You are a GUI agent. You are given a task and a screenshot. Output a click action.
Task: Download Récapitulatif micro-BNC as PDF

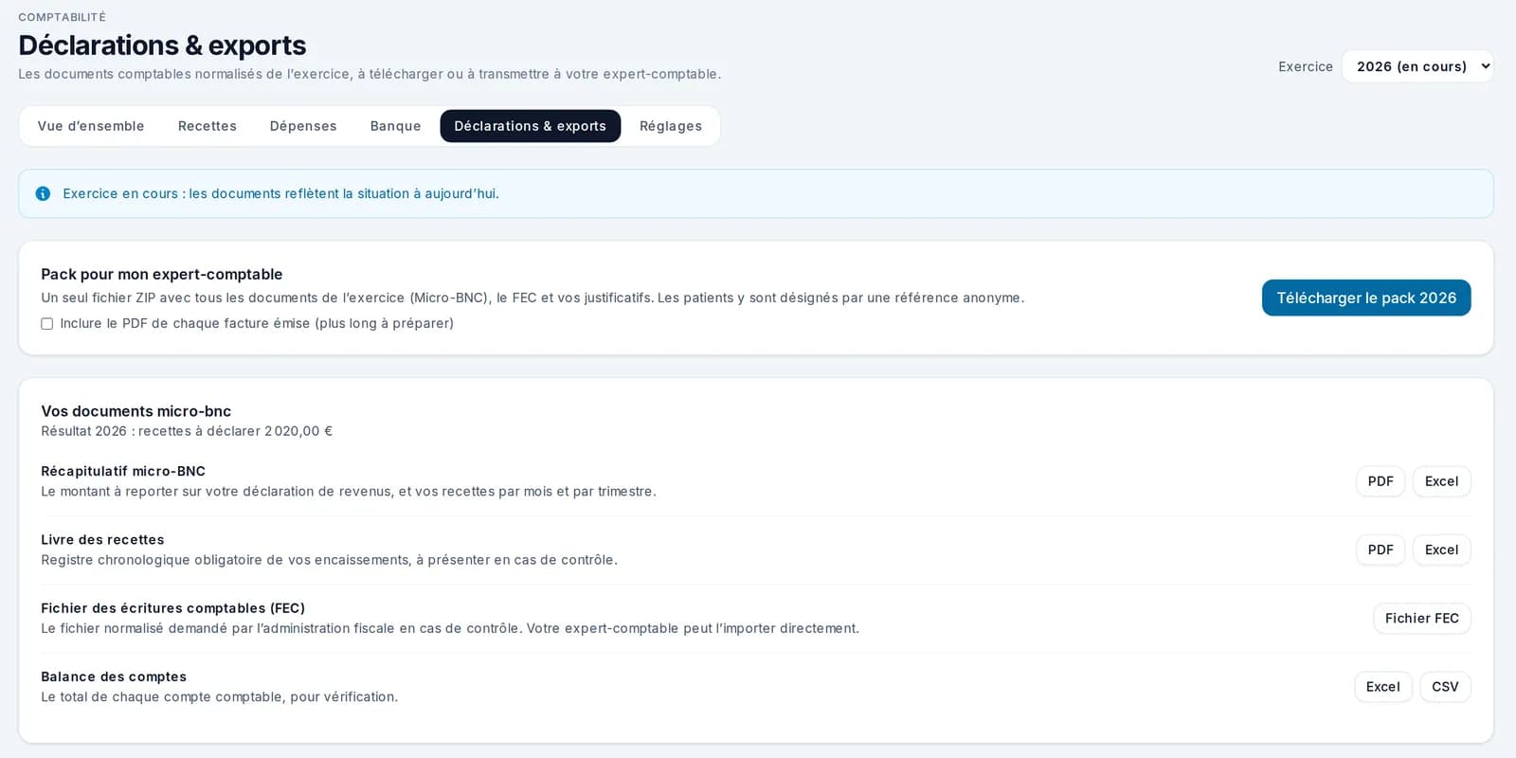click(1381, 481)
